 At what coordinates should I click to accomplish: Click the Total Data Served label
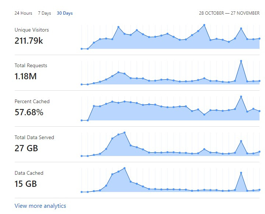[34, 138]
